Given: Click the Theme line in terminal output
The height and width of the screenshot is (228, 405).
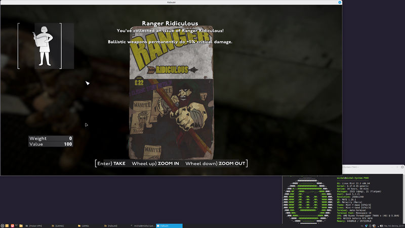Looking at the screenshot, I should [354, 205].
